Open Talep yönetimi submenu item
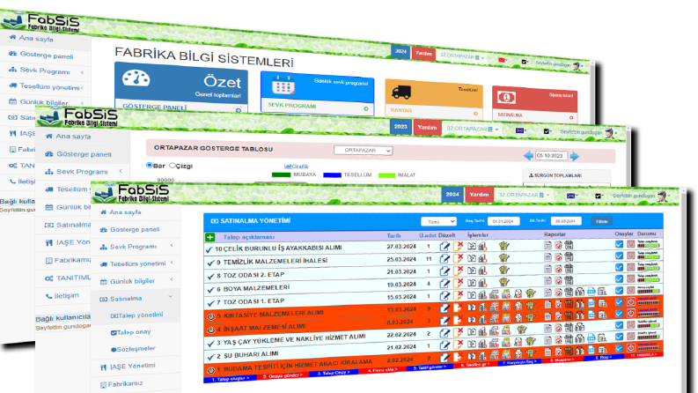Image resolution: width=698 pixels, height=393 pixels. coord(136,315)
